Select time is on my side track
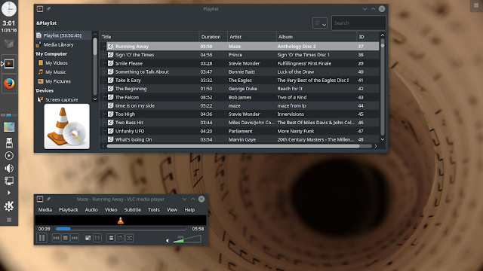 point(243,105)
